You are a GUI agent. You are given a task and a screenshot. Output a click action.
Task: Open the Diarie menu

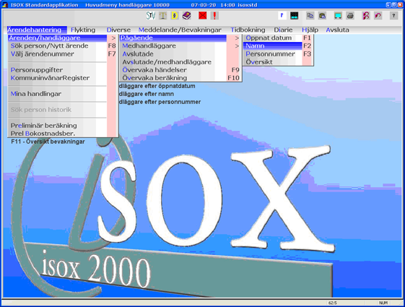tap(283, 30)
